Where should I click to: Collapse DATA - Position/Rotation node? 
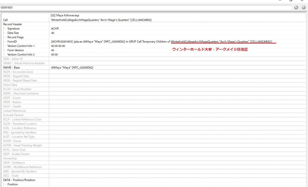point(19,180)
